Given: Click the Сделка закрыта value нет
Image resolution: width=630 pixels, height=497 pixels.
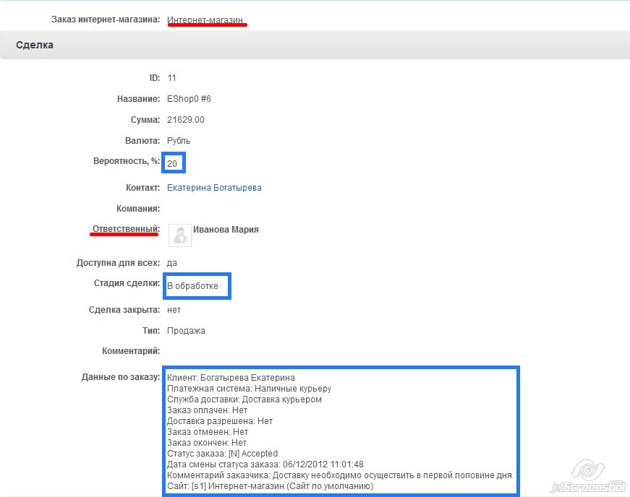Looking at the screenshot, I should point(172,309).
